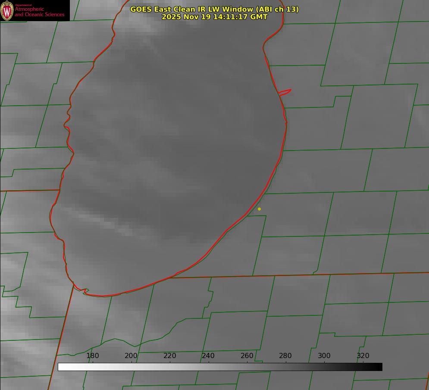Click the 220 colorbar tick label

tap(170, 356)
